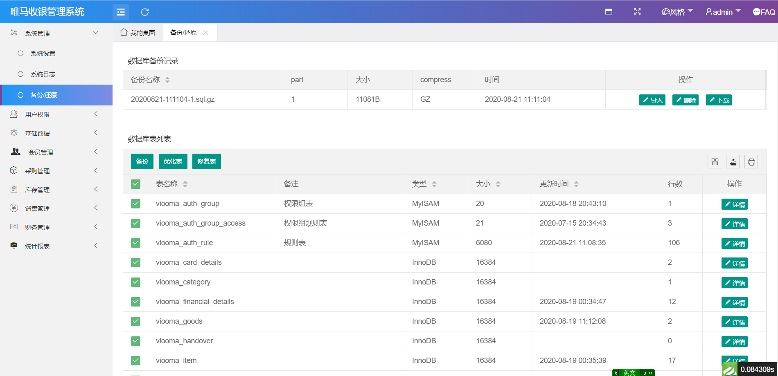Select 备份/还原 sidebar menu item
Screen dimensions: 778x376
(56, 95)
